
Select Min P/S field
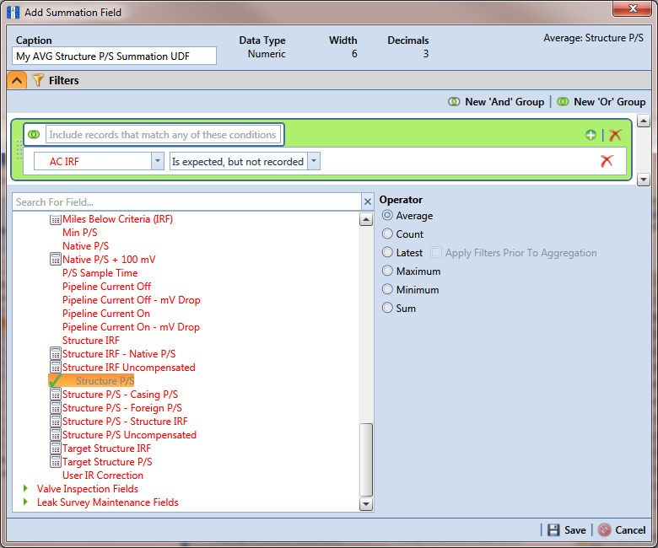(x=80, y=233)
